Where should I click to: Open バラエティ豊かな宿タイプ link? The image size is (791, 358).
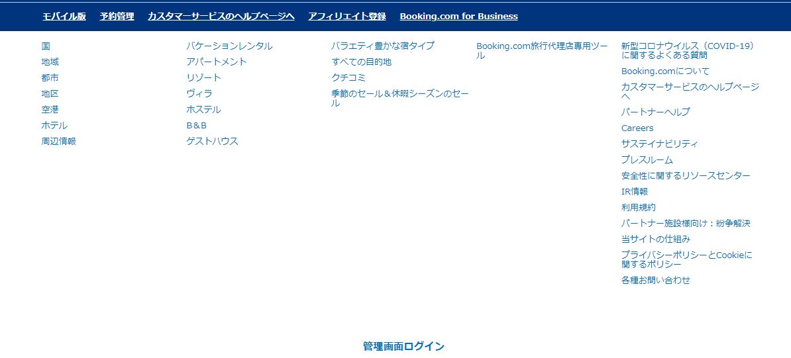pos(382,46)
